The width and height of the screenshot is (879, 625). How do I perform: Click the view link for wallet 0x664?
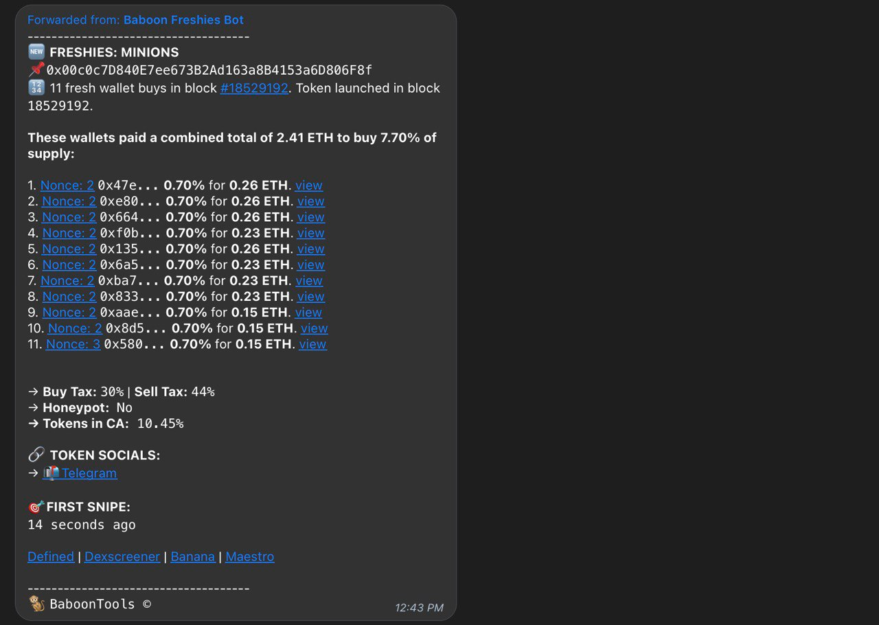pos(310,217)
